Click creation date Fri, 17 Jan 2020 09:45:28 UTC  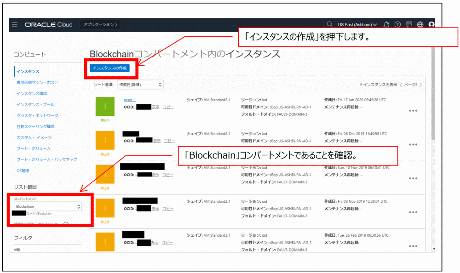click(x=362, y=100)
